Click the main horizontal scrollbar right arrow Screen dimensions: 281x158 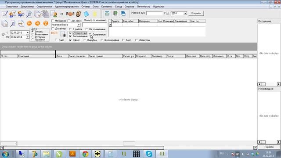(x=255, y=148)
